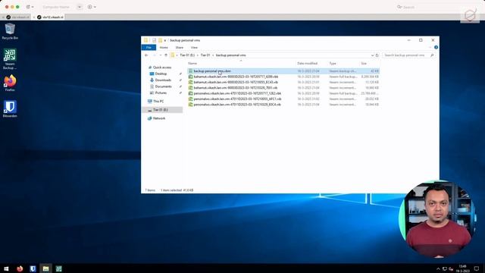Image resolution: width=485 pixels, height=273 pixels.
Task: Select file backup personal vms.vbm
Action: 283,71
